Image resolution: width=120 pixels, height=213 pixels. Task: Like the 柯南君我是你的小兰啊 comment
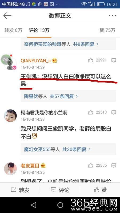90,112
